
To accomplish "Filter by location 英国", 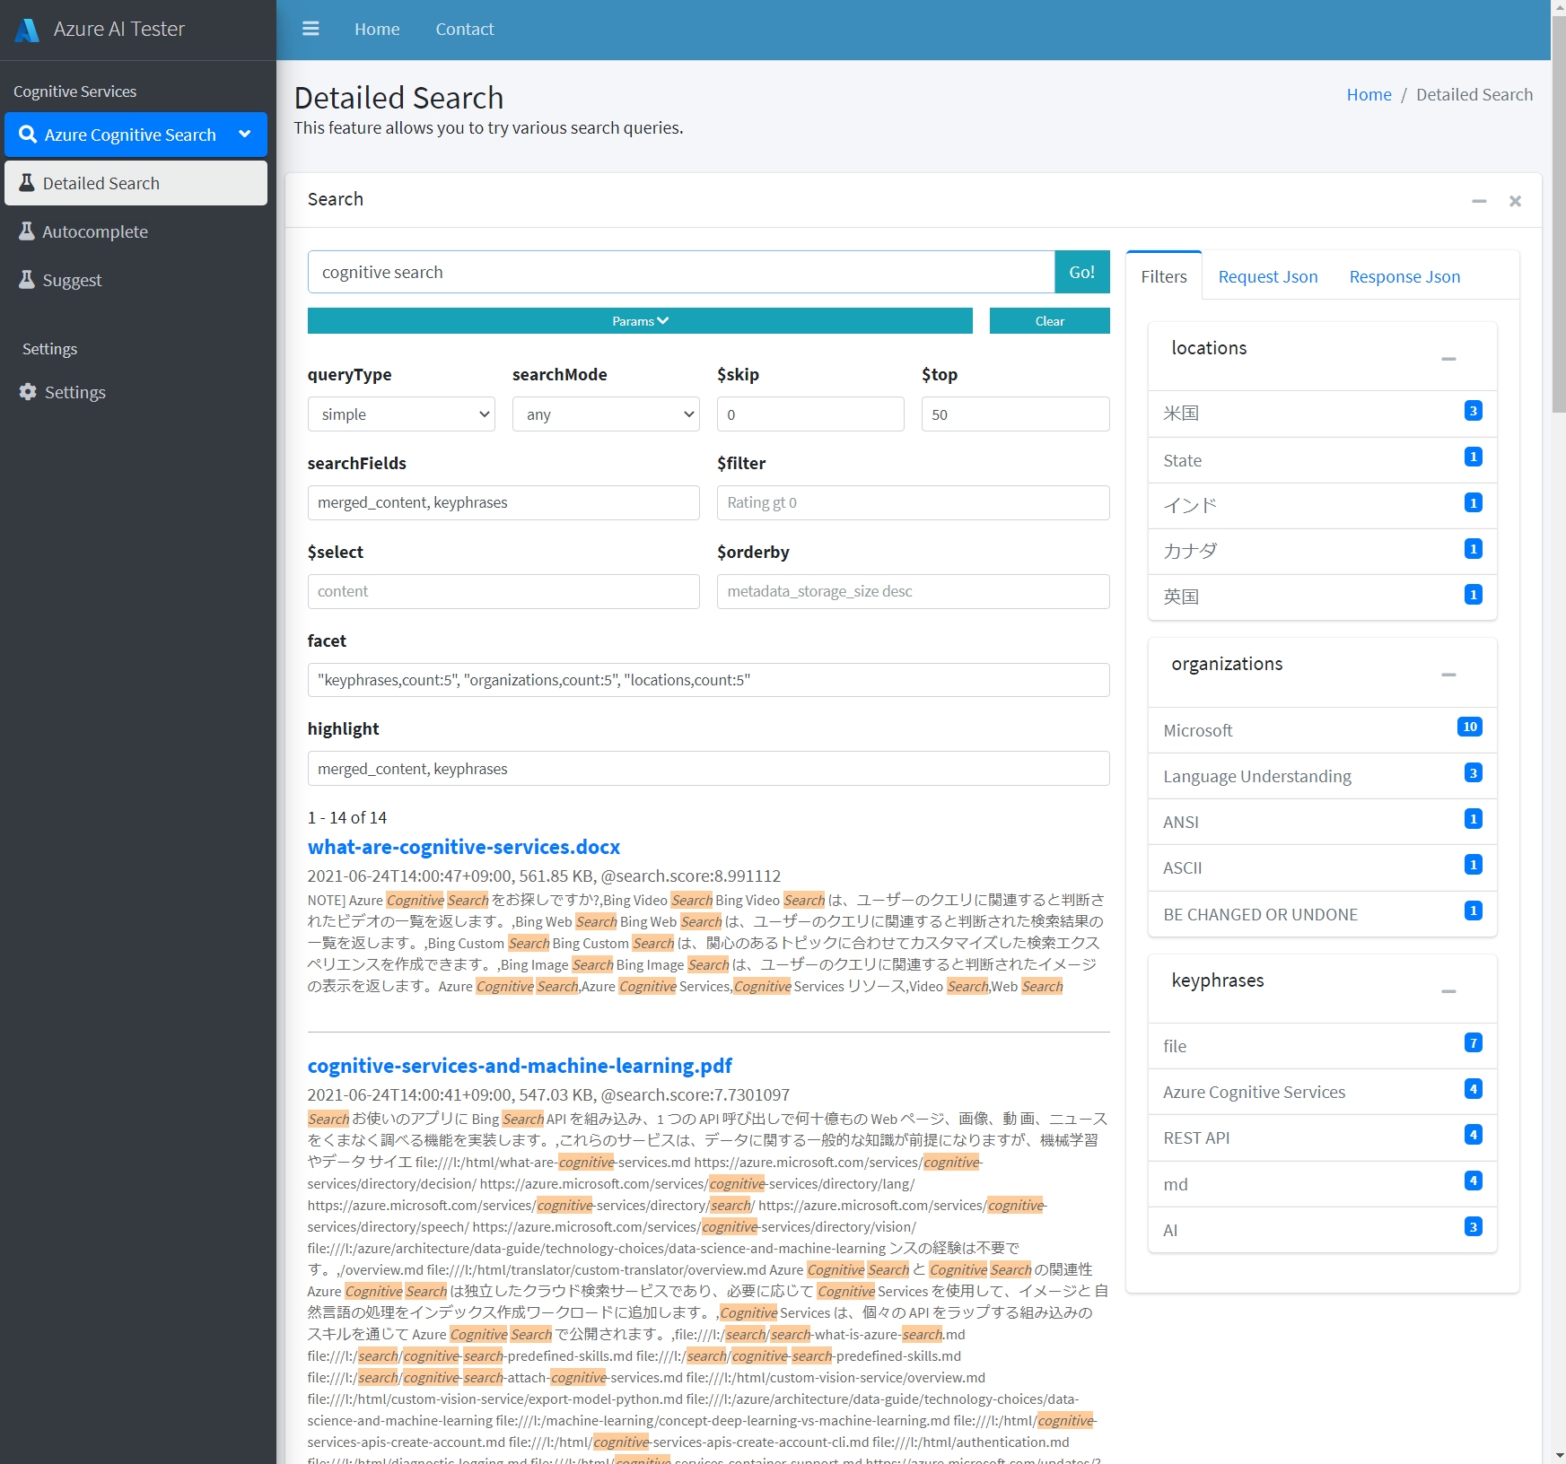I will (x=1323, y=597).
